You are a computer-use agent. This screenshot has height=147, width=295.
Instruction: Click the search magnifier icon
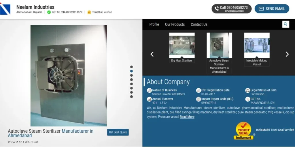pos(285,24)
